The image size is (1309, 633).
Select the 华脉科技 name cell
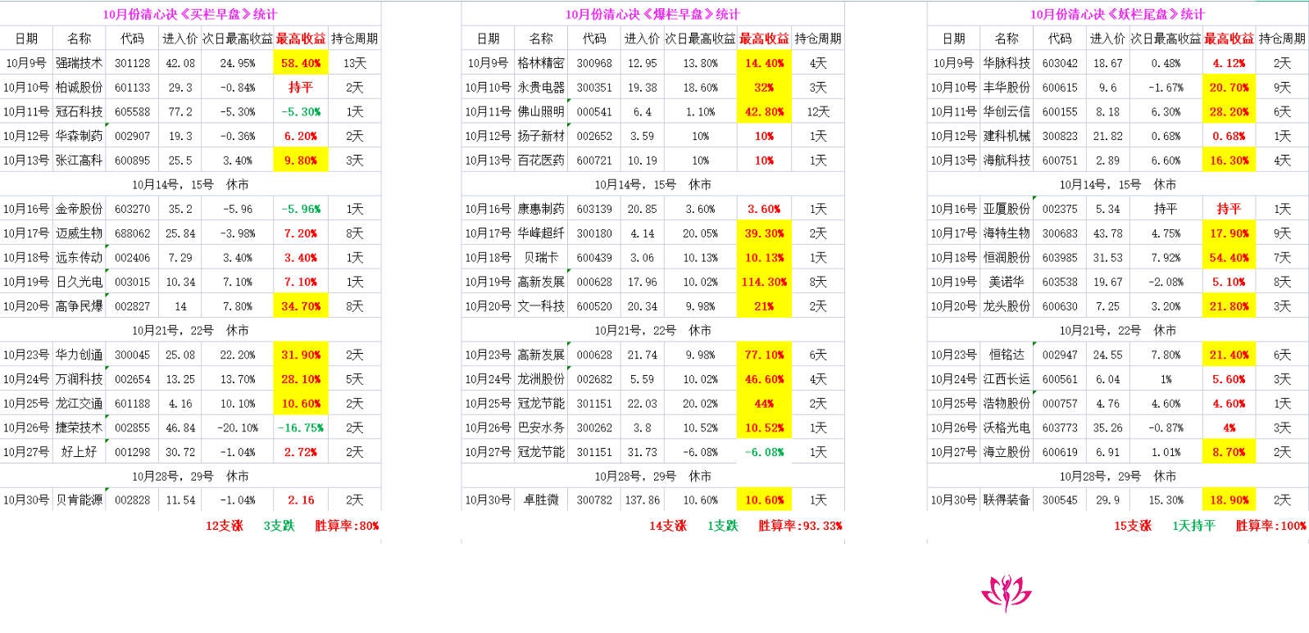(1007, 63)
